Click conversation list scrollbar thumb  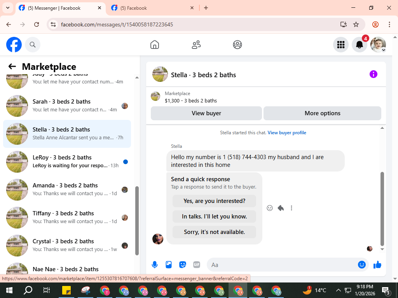click(x=137, y=221)
